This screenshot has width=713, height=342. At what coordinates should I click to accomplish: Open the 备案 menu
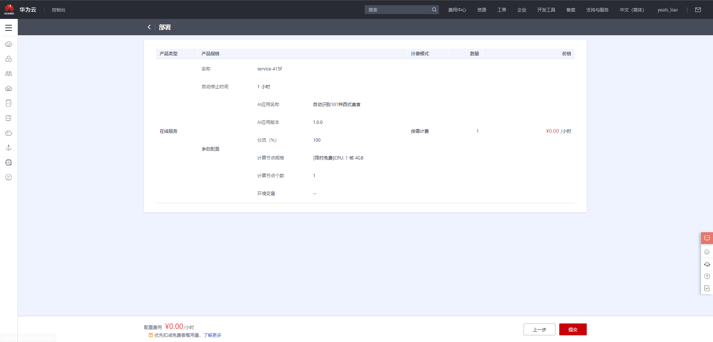pos(571,10)
